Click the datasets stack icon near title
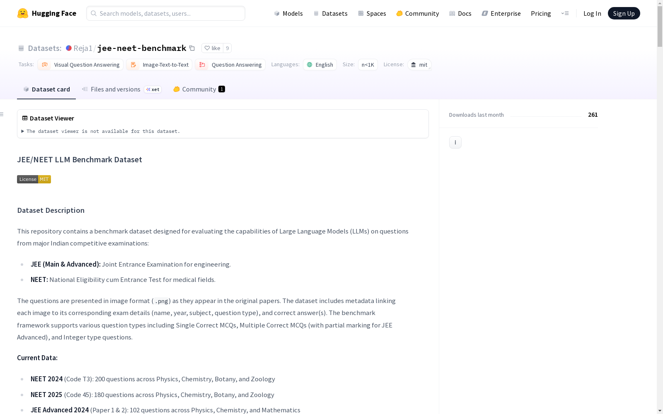This screenshot has height=414, width=663. [x=21, y=48]
